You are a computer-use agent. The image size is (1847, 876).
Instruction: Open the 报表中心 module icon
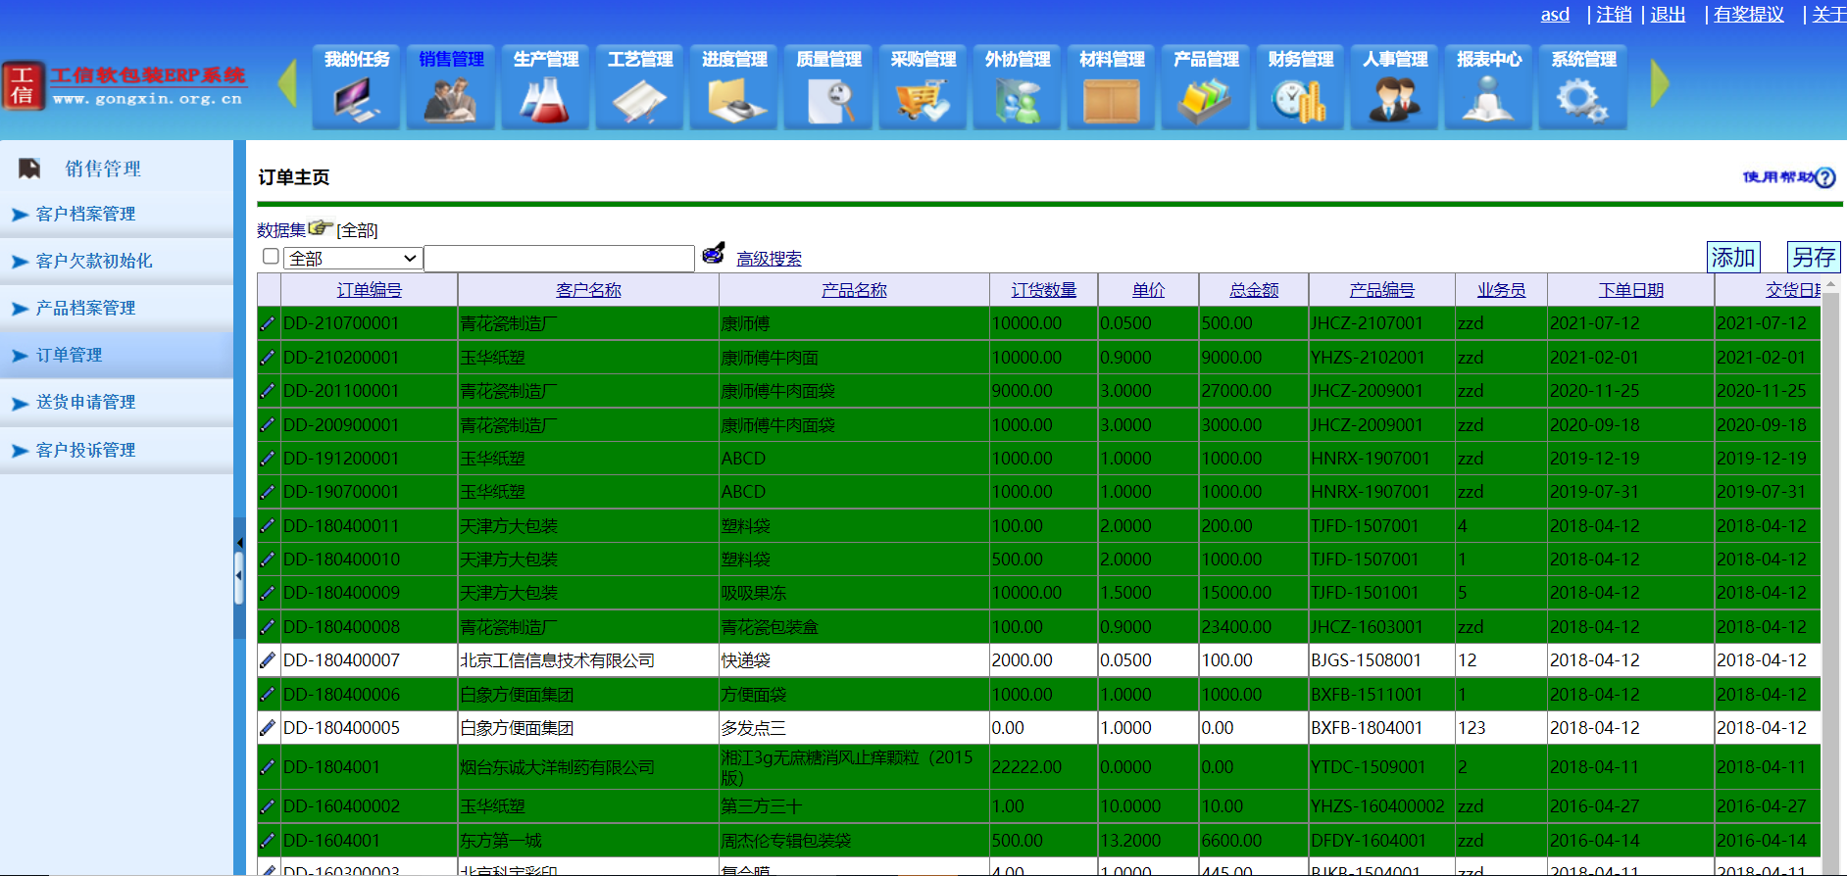click(1488, 87)
